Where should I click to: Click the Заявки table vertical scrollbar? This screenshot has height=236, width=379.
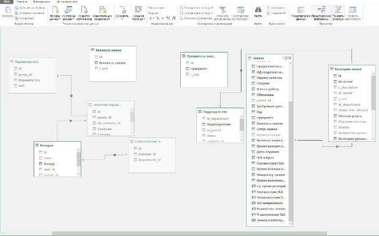pyautogui.click(x=290, y=161)
